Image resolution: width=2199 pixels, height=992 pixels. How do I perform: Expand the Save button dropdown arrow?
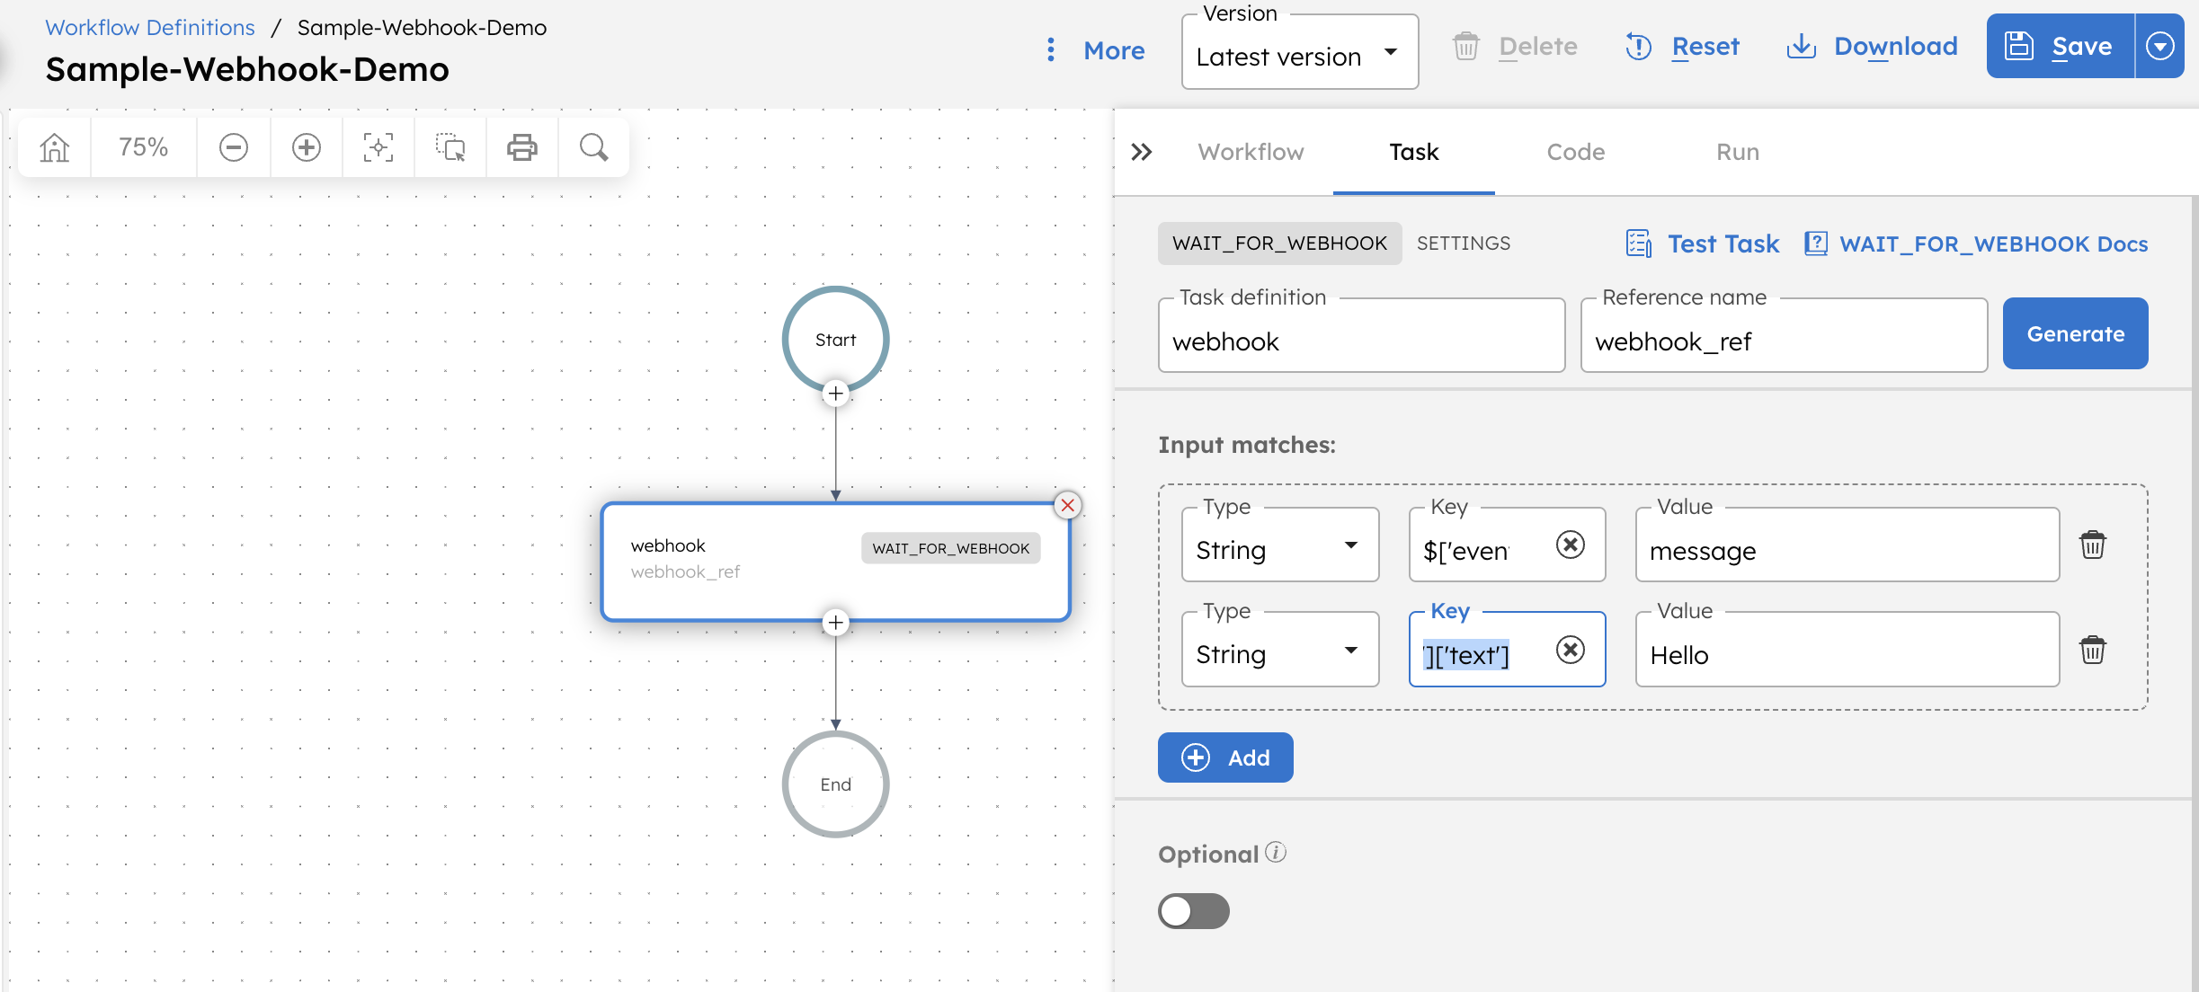(x=2159, y=46)
